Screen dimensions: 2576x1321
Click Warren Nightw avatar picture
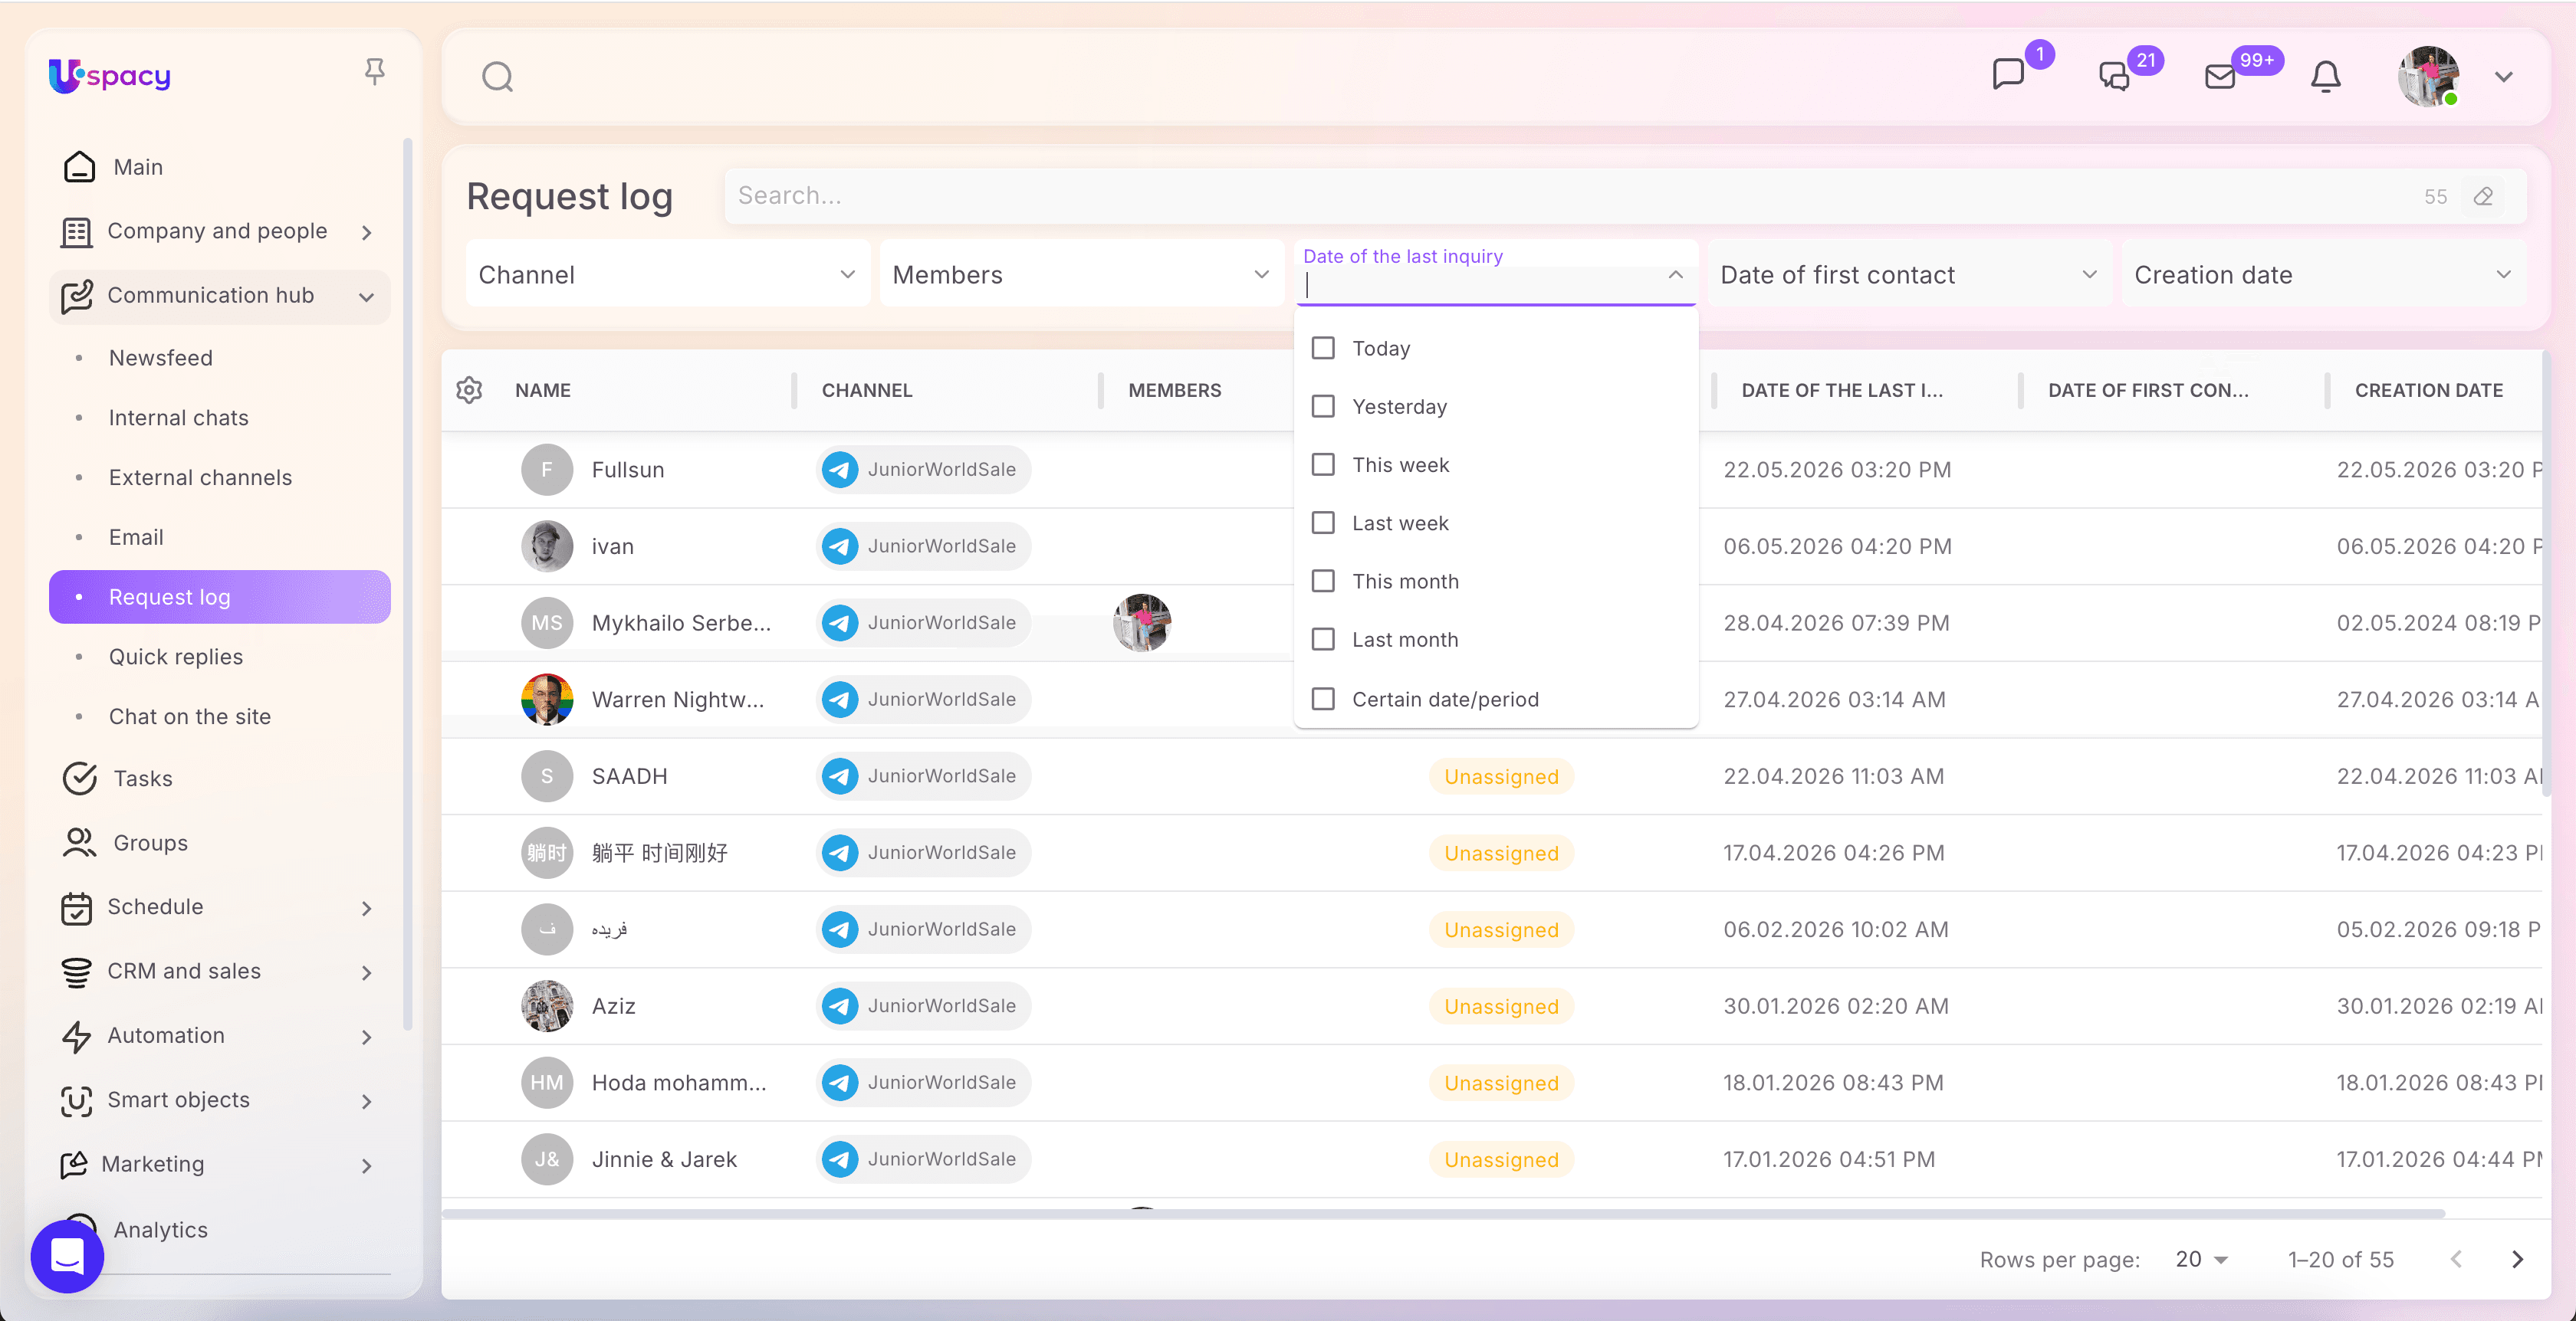click(x=547, y=700)
